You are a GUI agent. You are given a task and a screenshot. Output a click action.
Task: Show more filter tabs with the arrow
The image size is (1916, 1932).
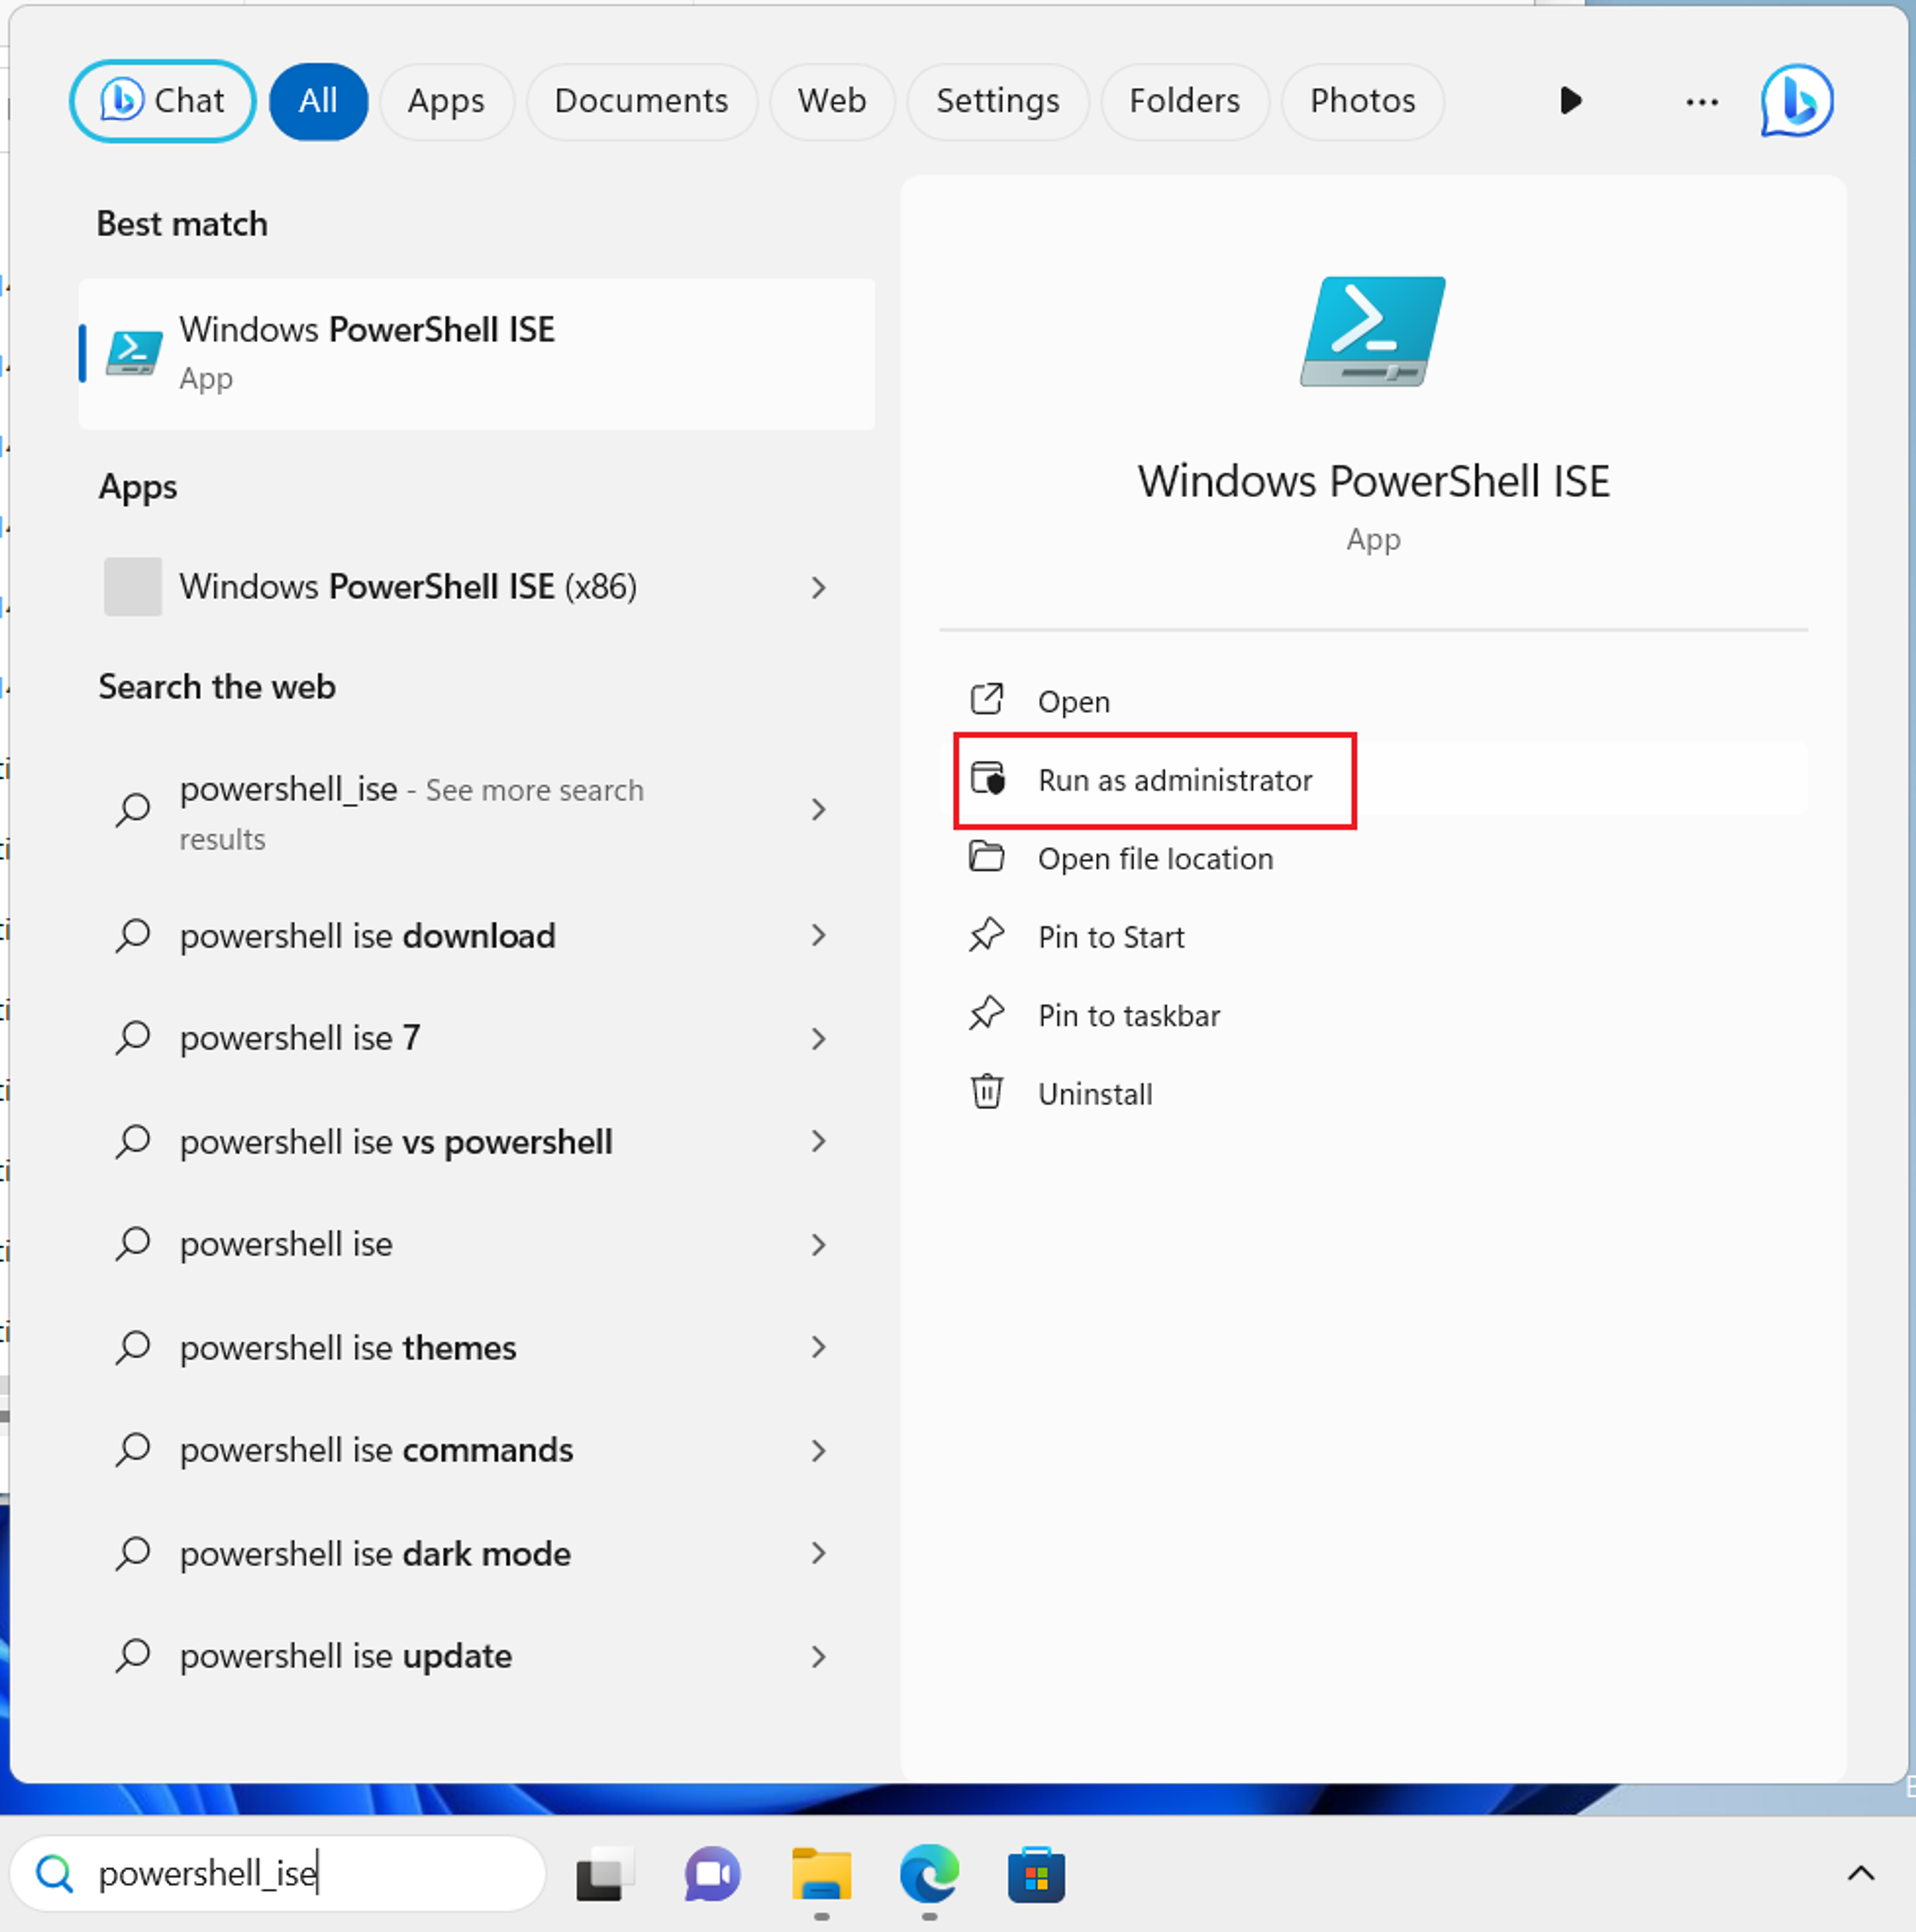coord(1570,100)
